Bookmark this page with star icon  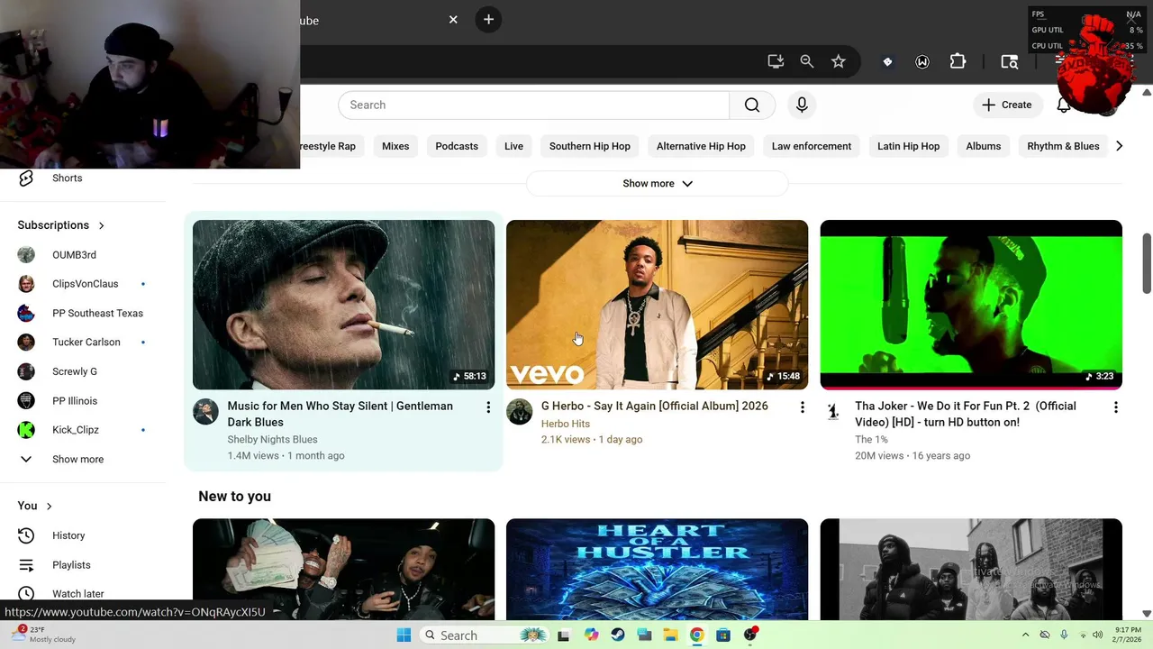(839, 61)
